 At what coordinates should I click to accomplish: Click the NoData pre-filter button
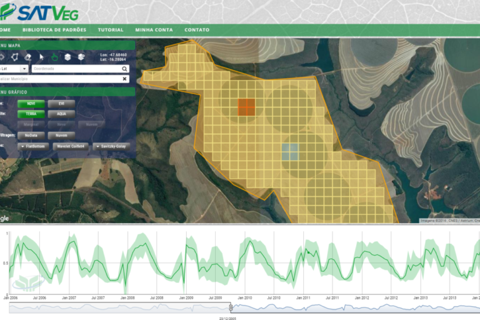30,135
